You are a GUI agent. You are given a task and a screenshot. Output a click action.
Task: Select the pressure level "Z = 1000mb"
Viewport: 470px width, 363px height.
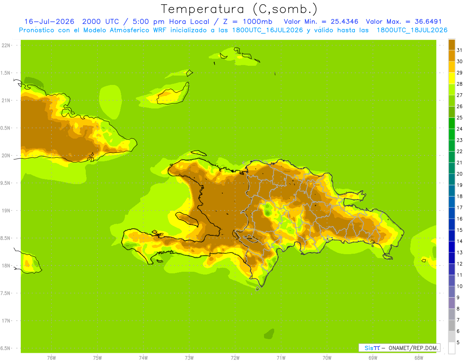click(246, 22)
